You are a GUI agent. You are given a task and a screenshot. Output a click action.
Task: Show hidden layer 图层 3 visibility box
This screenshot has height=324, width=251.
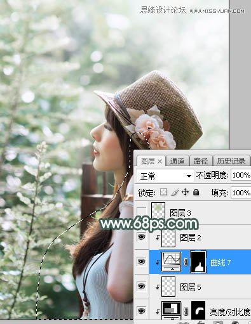point(142,212)
